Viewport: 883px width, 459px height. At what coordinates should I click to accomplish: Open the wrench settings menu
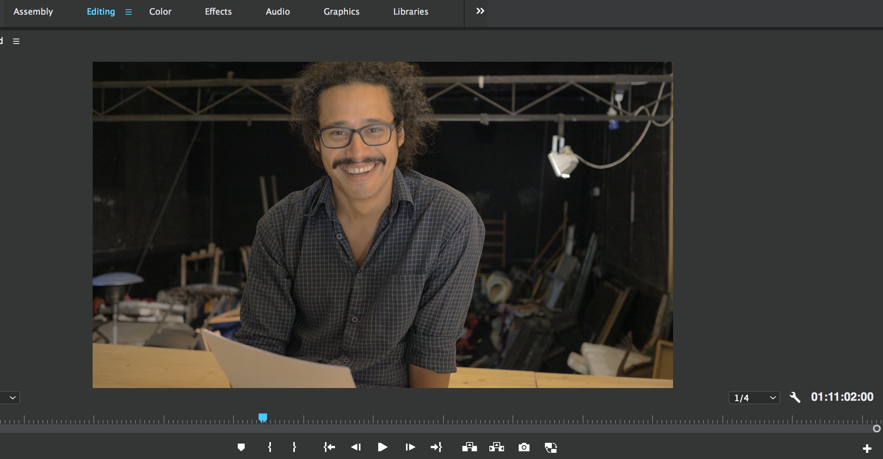[x=795, y=397]
